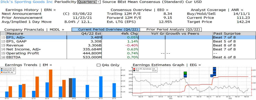Click the gray Q4'22 guidance EPS bar
Image resolution: width=256 pixels, height=100 pixels.
pyautogui.click(x=70, y=88)
